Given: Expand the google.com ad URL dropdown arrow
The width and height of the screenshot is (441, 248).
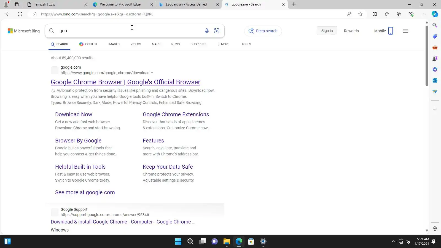Looking at the screenshot, I should 152,73.
